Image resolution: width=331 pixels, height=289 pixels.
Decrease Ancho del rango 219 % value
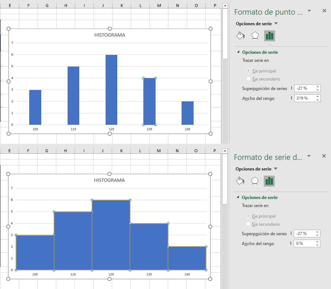click(x=318, y=100)
